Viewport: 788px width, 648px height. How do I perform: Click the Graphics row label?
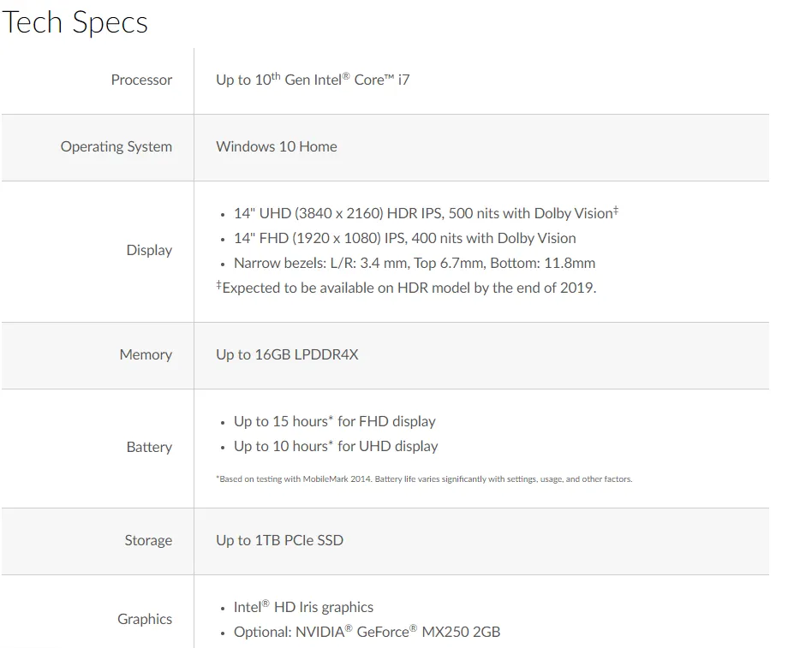coord(145,619)
